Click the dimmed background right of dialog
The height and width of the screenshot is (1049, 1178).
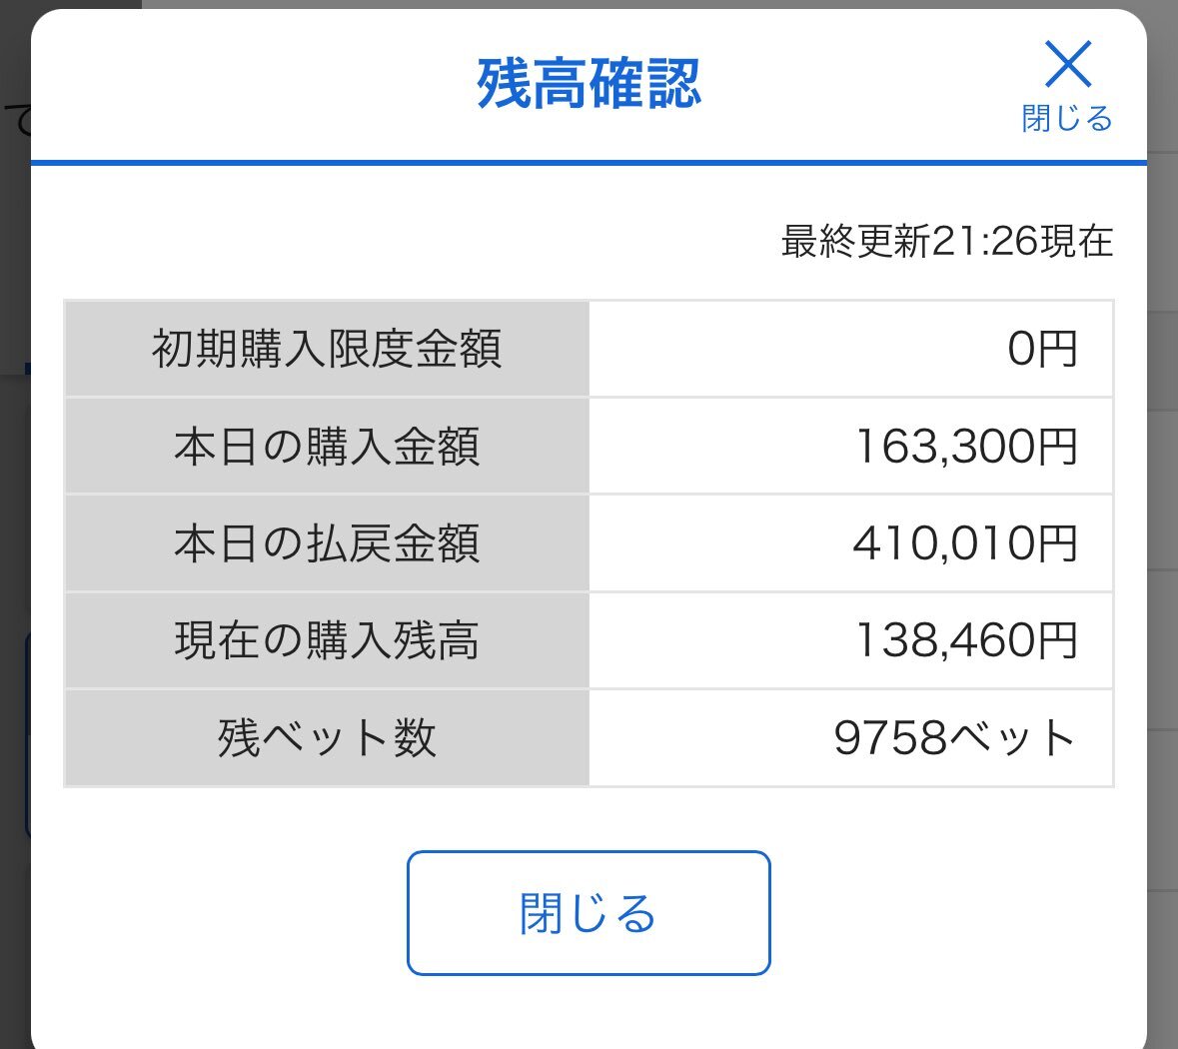tap(1163, 526)
